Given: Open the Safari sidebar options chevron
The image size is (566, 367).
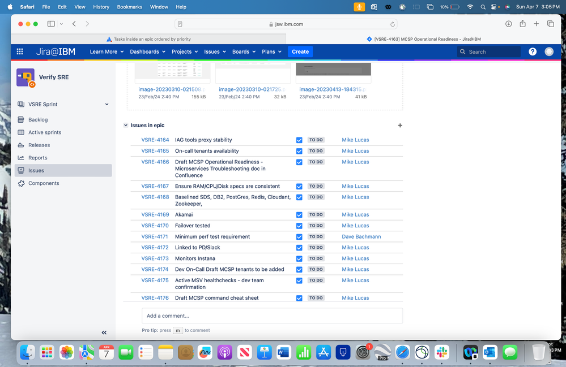Looking at the screenshot, I should 61,24.
